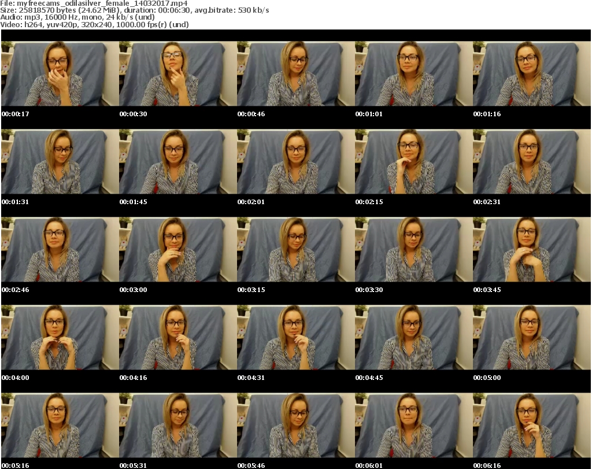592x469 pixels.
Task: Select the thumbnail frame above 00:04:00
Action: pos(60,337)
